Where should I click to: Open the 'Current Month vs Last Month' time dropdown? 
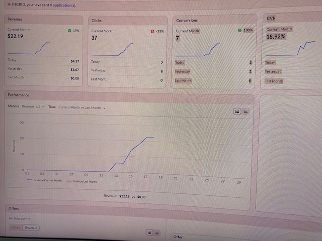point(82,107)
